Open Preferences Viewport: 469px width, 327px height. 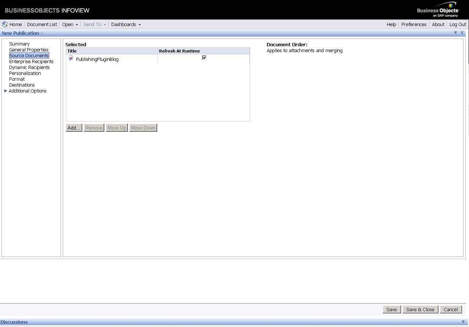tap(414, 25)
